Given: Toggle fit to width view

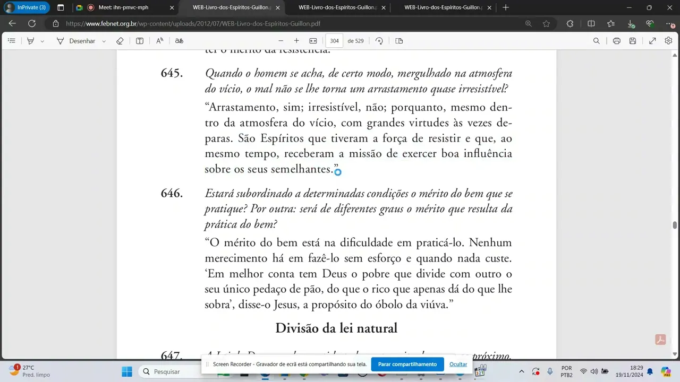Looking at the screenshot, I should tap(313, 41).
